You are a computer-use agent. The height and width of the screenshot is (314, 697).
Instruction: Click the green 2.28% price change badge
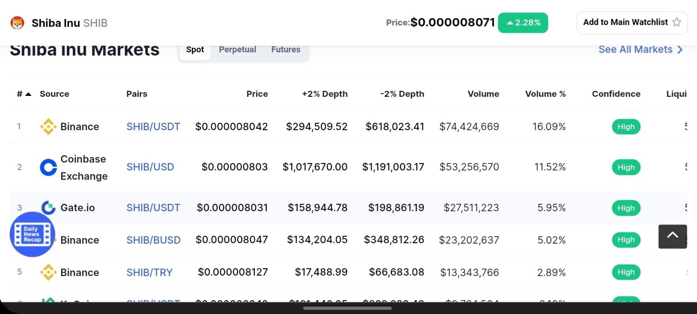coord(523,23)
